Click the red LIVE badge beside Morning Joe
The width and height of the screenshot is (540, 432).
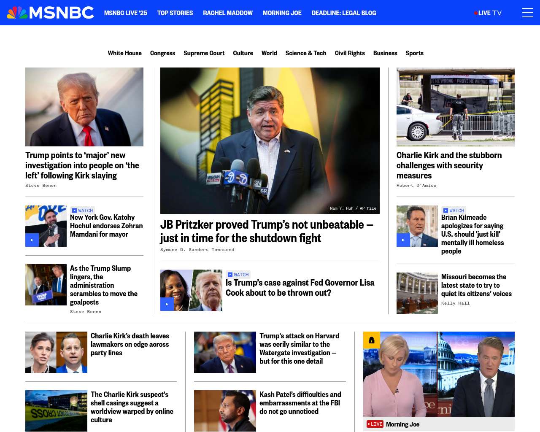pos(375,424)
